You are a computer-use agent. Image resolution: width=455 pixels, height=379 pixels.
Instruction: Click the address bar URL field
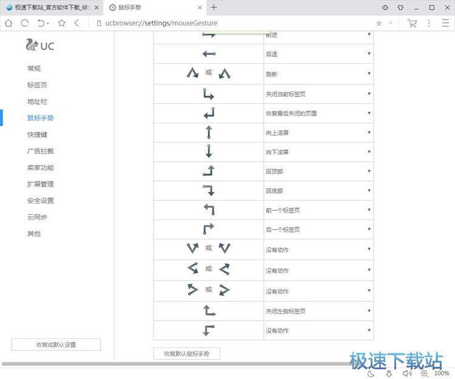point(232,23)
